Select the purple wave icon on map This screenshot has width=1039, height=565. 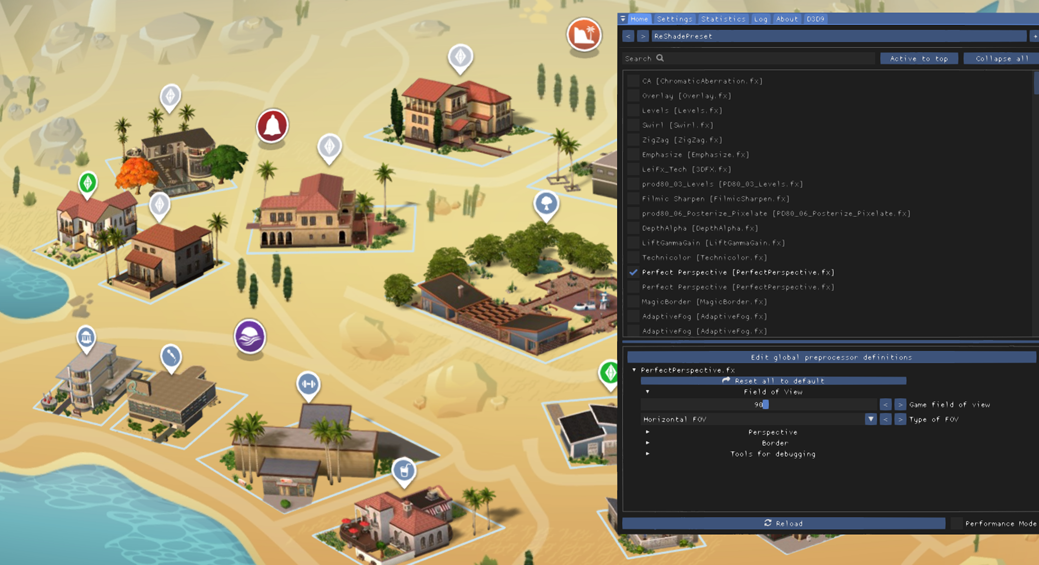250,337
